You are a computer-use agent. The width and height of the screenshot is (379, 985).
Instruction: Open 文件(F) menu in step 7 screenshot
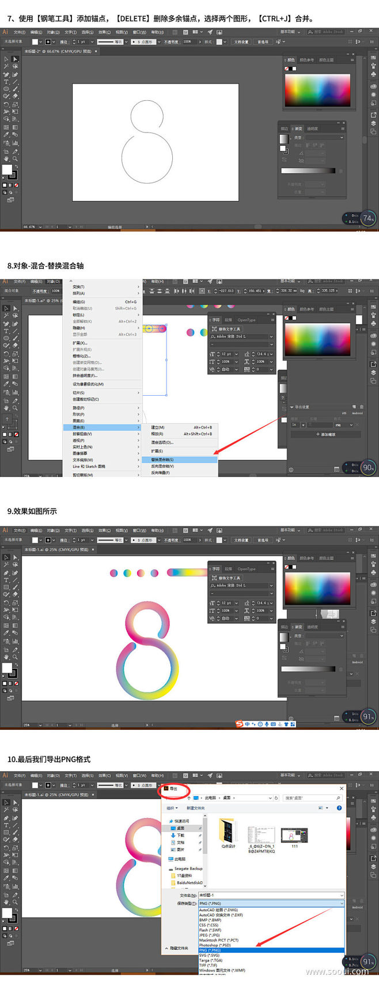coord(20,33)
